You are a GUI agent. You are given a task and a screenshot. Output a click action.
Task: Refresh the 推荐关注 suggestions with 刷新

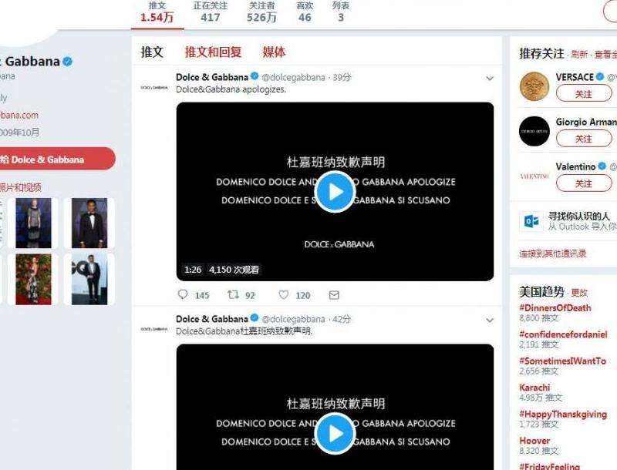click(x=579, y=54)
